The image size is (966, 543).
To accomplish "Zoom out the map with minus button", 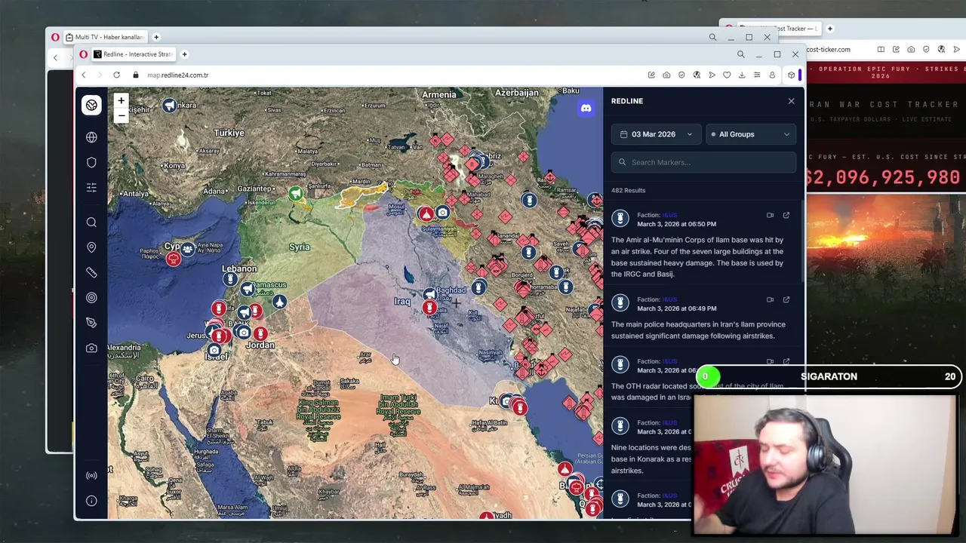I will [x=121, y=115].
